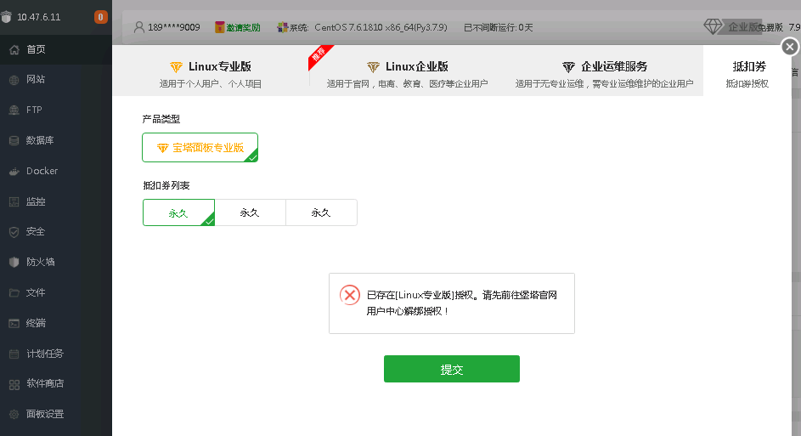
Task: Switch to the Linux专业版 tab
Action: coord(211,71)
